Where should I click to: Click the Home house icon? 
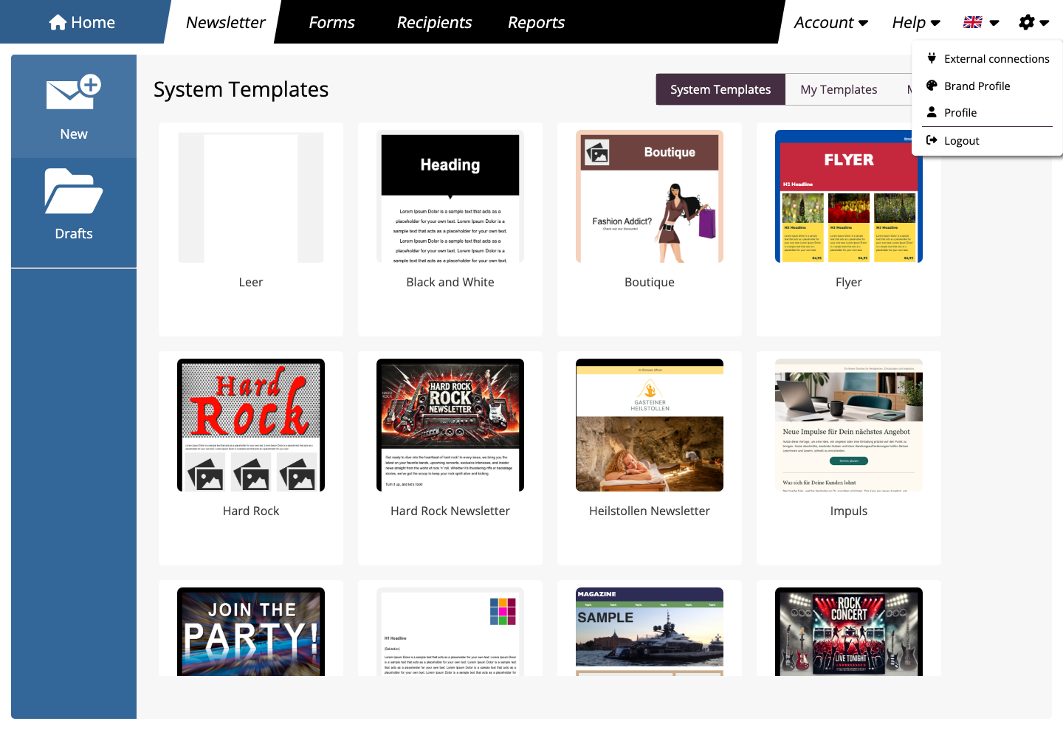58,22
